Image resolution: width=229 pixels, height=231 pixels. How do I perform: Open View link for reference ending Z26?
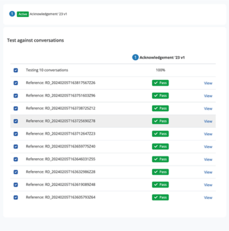point(208,83)
